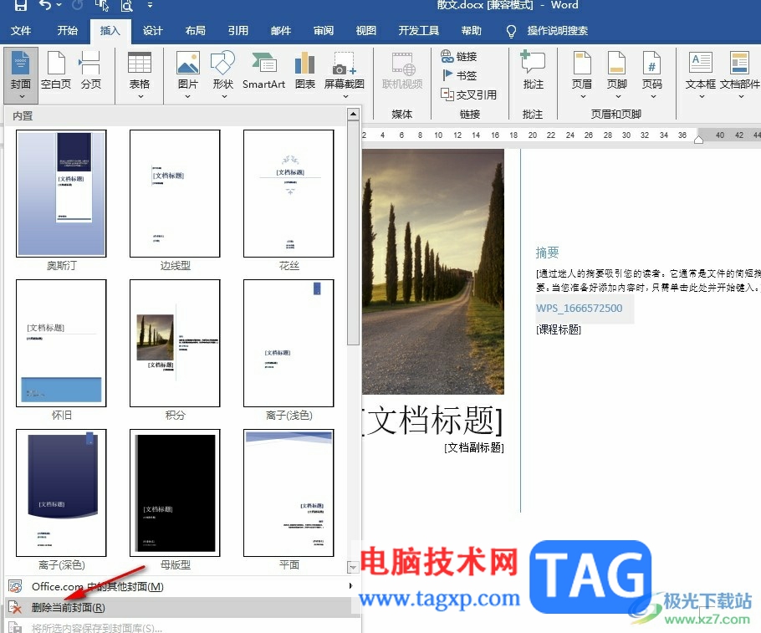Click the 链接 hyperlink button
Image resolution: width=761 pixels, height=633 pixels.
tap(459, 56)
